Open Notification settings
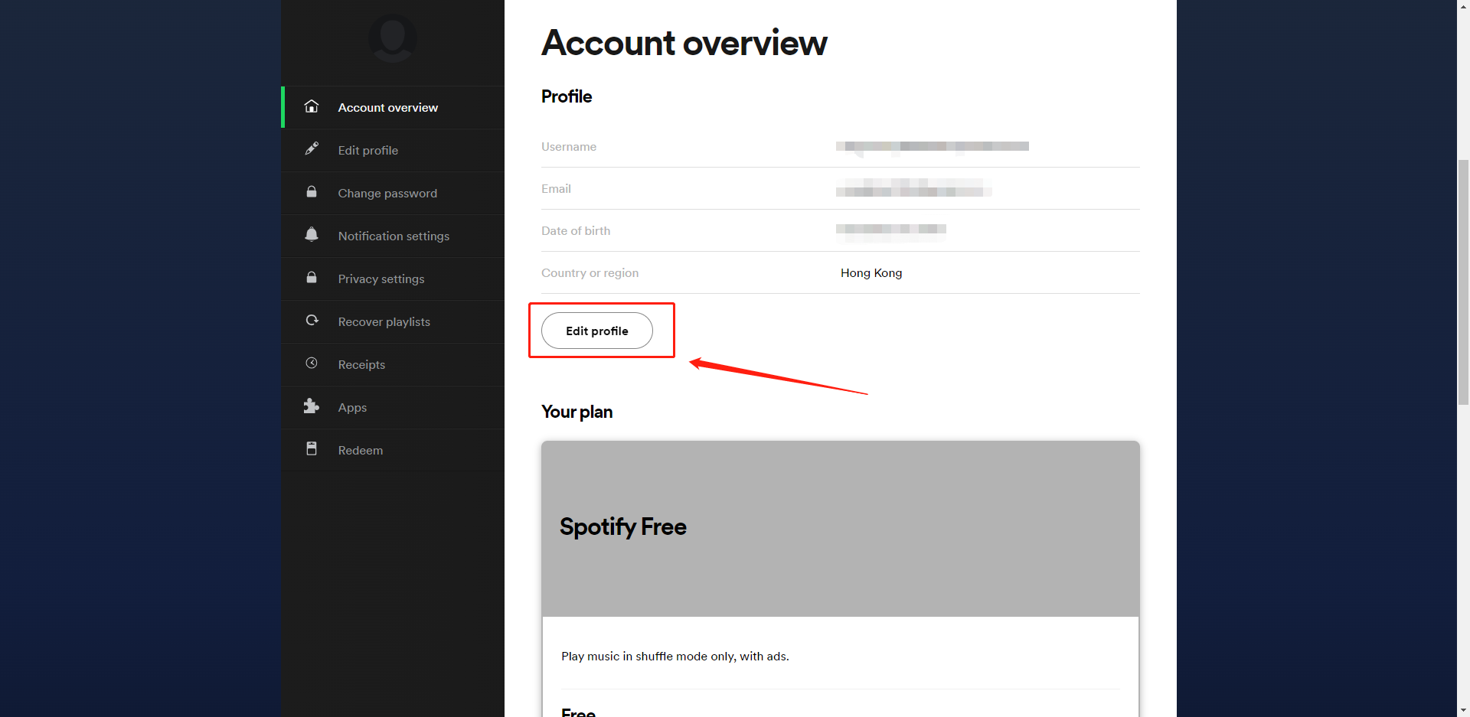The image size is (1470, 717). pyautogui.click(x=393, y=236)
